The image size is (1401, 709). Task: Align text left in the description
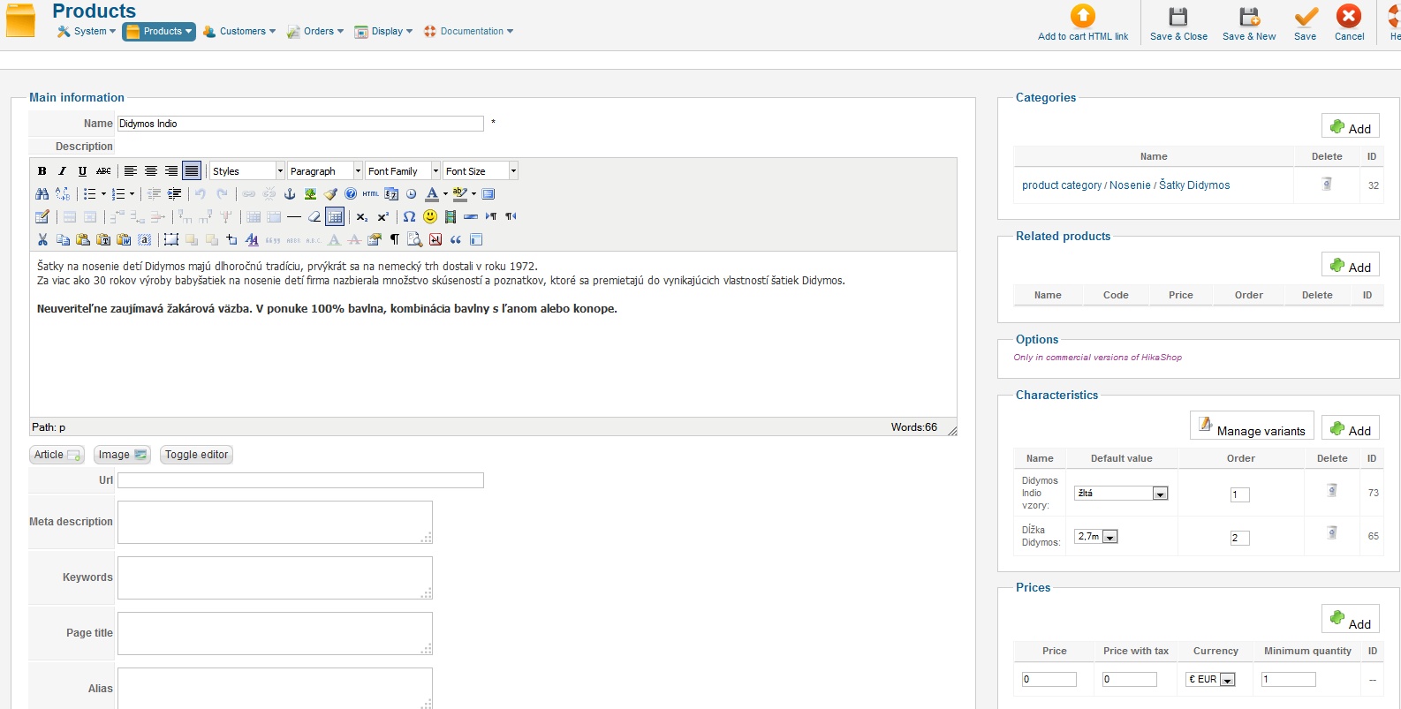[131, 171]
